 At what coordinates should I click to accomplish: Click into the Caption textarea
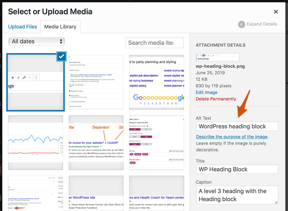pyautogui.click(x=237, y=195)
